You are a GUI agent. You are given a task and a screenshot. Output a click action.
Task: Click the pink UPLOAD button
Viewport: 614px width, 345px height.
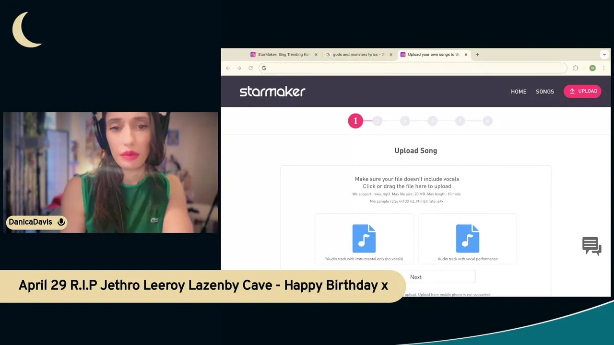click(x=582, y=91)
